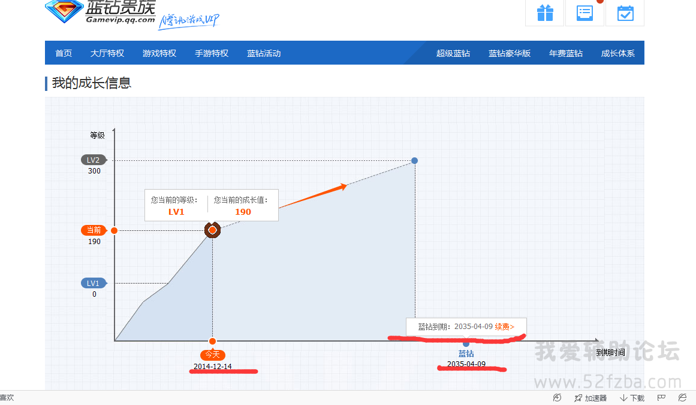Click the 续费> renewal link
The image size is (696, 405).
point(505,327)
